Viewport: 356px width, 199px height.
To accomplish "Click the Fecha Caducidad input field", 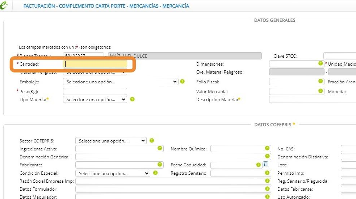I will coord(236,165).
